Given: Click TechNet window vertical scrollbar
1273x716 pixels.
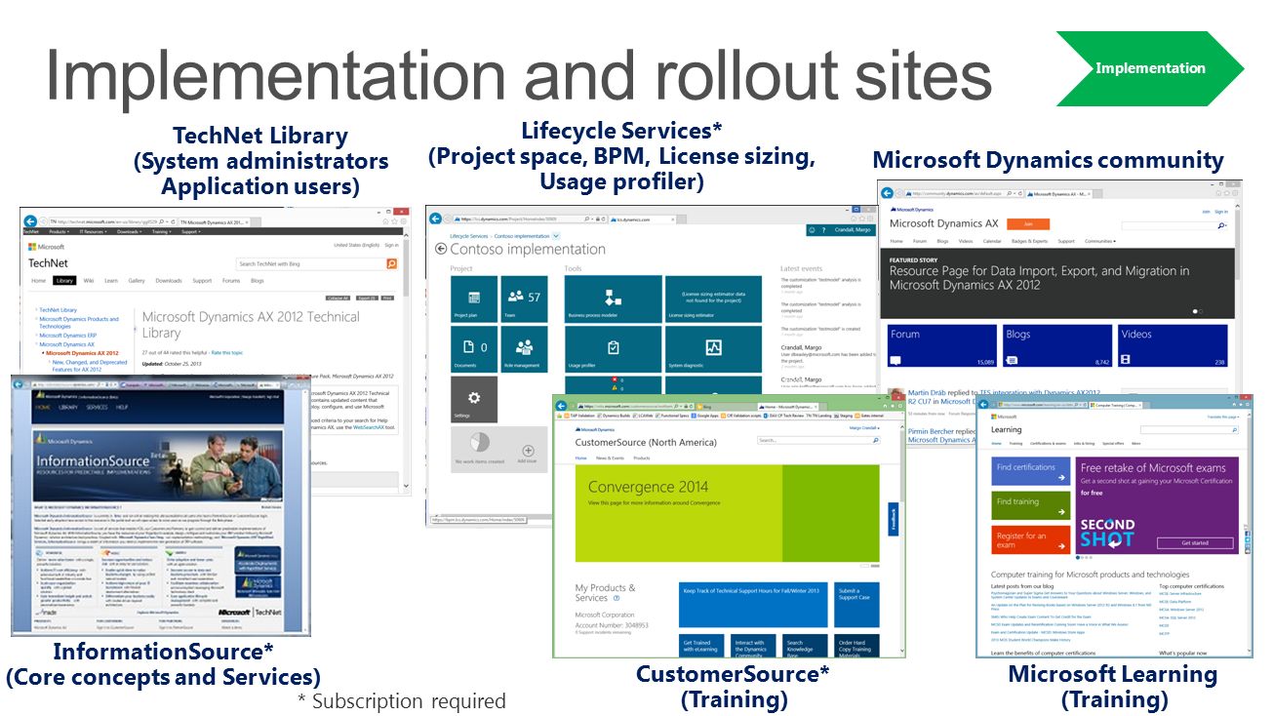Looking at the screenshot, I should click(407, 361).
